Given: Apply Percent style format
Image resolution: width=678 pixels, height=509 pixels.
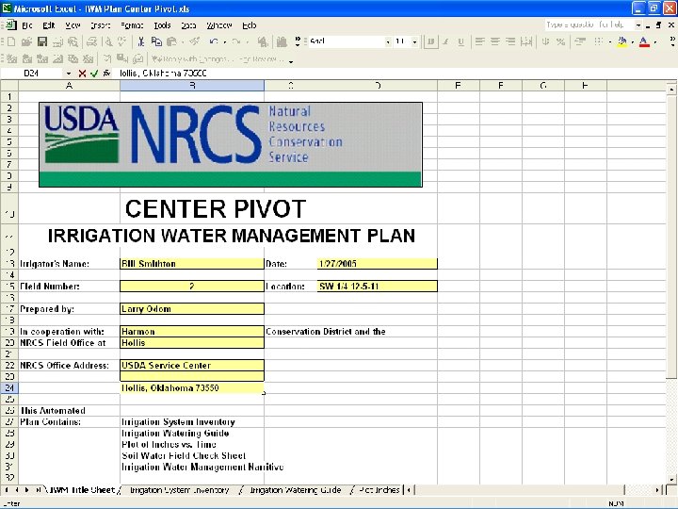Looking at the screenshot, I should coord(561,41).
